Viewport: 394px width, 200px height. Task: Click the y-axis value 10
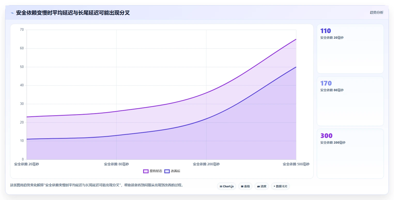22,141
